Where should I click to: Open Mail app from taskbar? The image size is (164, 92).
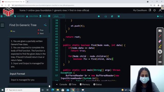click(68, 90)
